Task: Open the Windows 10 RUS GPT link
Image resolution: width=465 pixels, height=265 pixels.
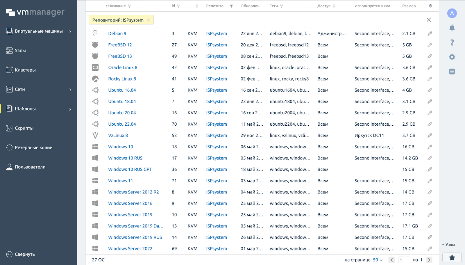Action: point(130,169)
